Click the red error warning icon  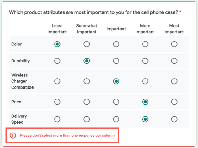13,136
